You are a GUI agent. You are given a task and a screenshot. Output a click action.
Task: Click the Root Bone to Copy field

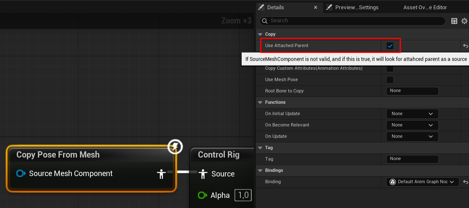click(412, 91)
